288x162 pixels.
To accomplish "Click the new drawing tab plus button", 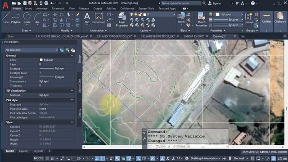I will [x=243, y=36].
